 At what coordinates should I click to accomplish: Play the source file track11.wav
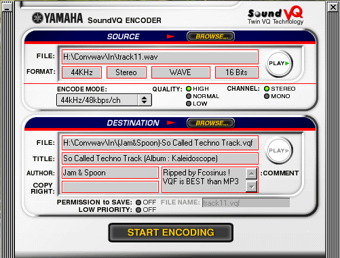click(279, 64)
